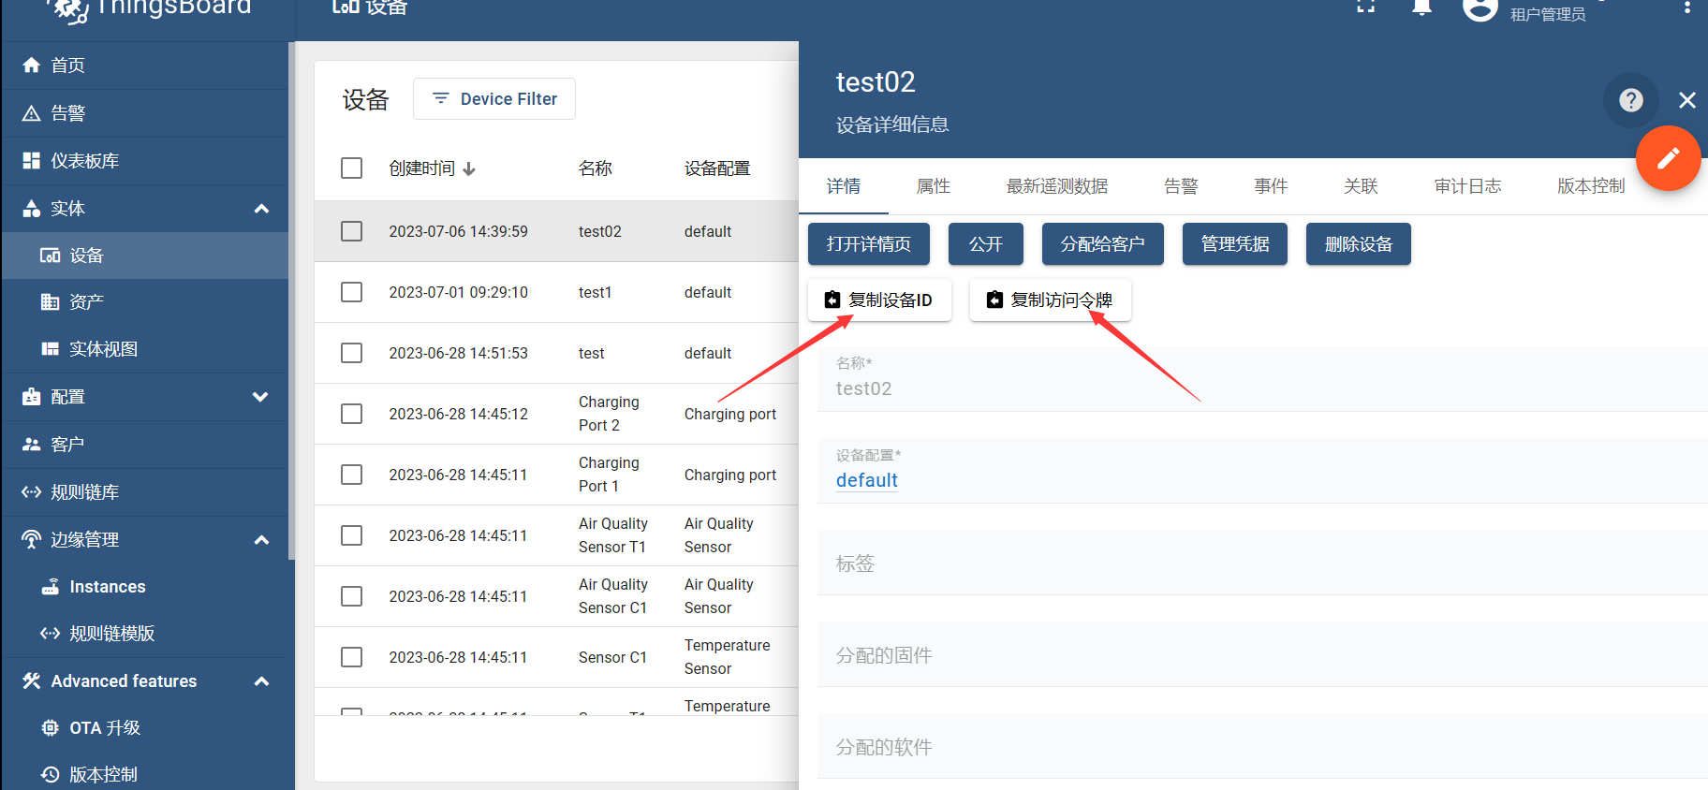Toggle fullscreen mode icon
Viewport: 1708px width, 790px height.
click(x=1366, y=6)
